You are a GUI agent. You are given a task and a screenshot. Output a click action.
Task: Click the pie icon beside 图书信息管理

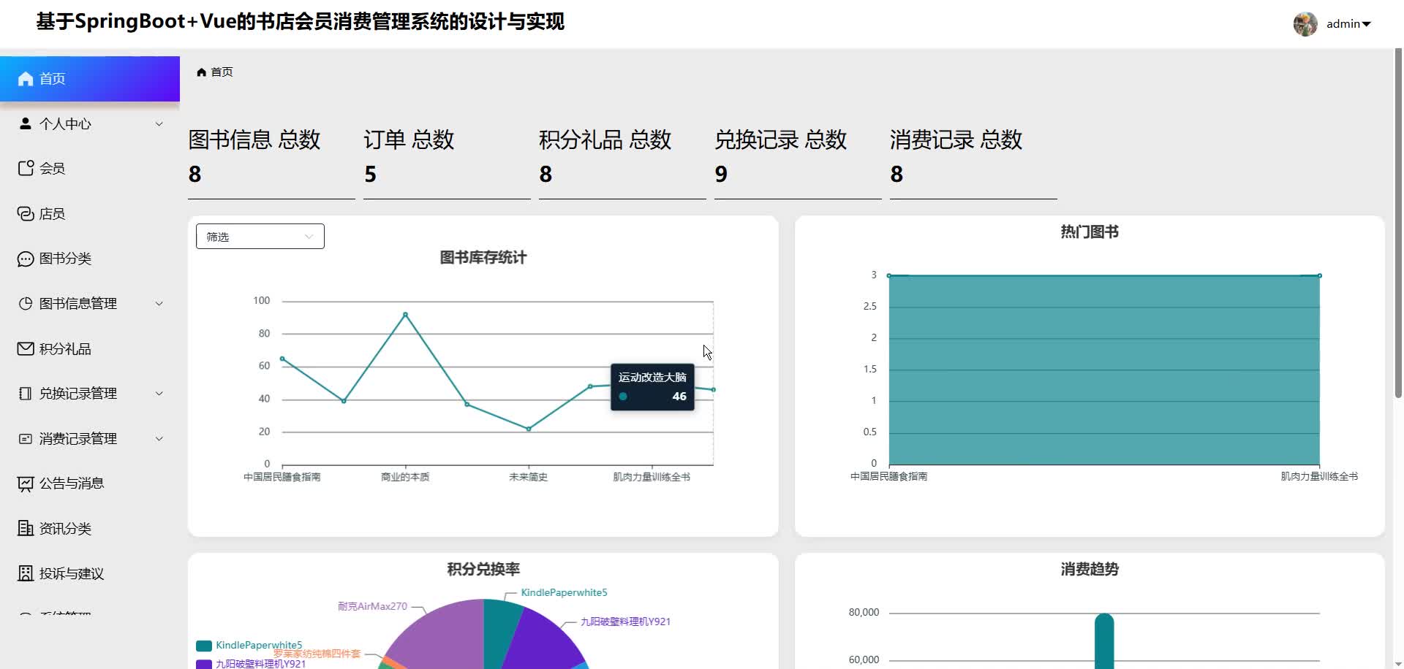[x=26, y=304]
